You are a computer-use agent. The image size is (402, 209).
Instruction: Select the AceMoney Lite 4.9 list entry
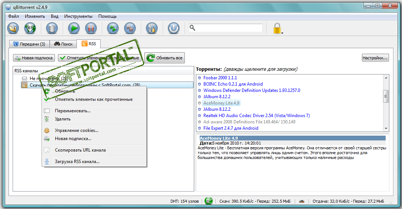point(221,103)
